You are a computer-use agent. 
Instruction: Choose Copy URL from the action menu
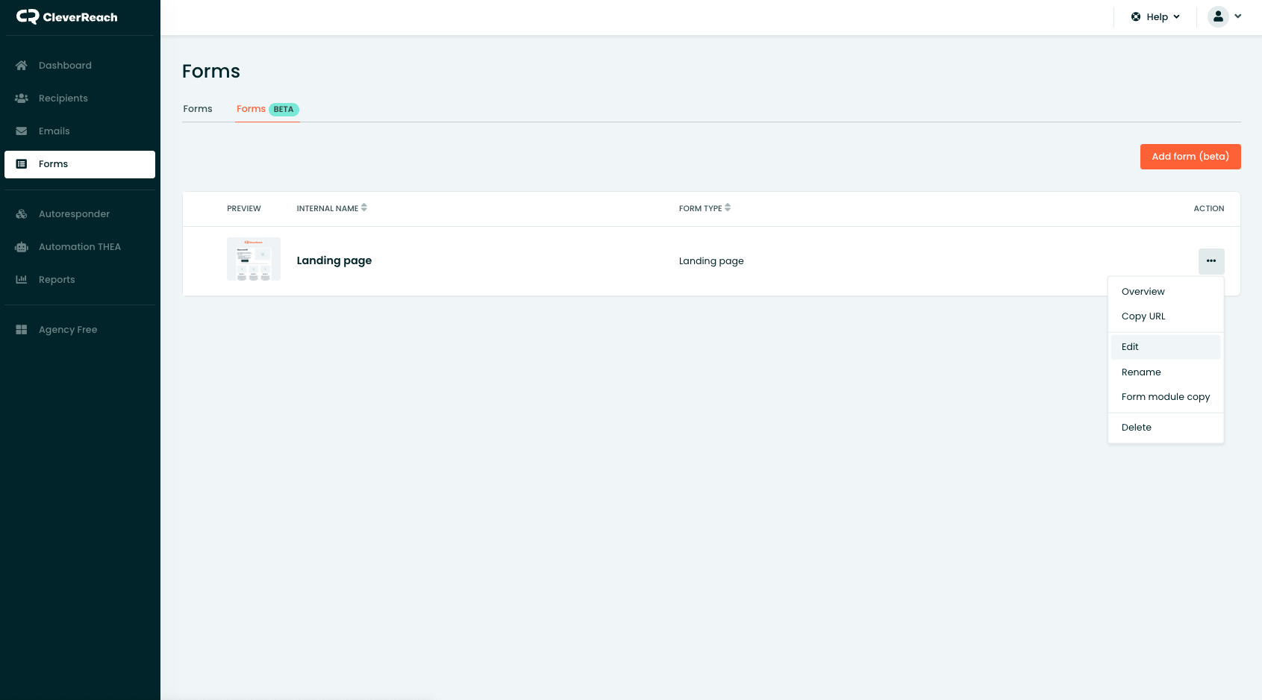pos(1166,316)
